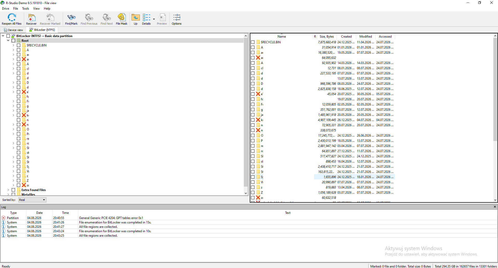Open the File menu
This screenshot has width=498, height=268.
point(16,9)
